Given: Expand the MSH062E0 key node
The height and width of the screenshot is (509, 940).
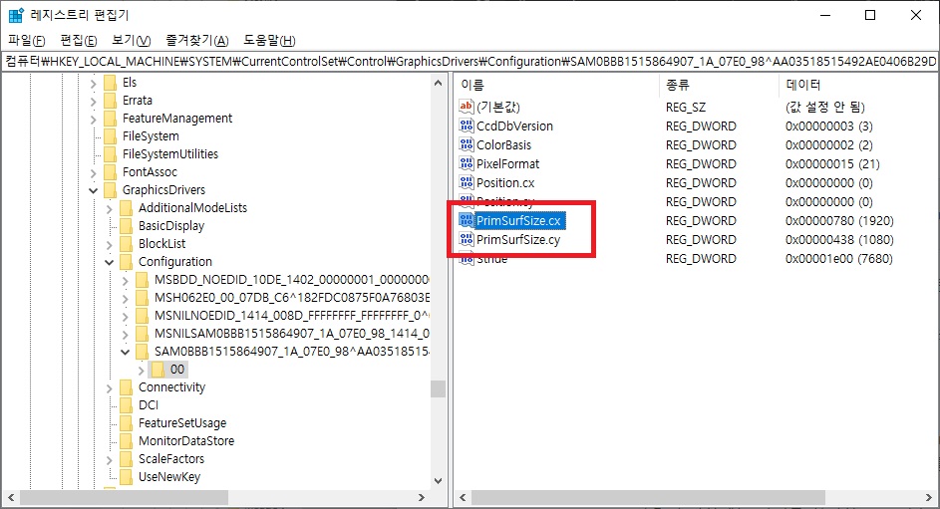Looking at the screenshot, I should click(125, 298).
